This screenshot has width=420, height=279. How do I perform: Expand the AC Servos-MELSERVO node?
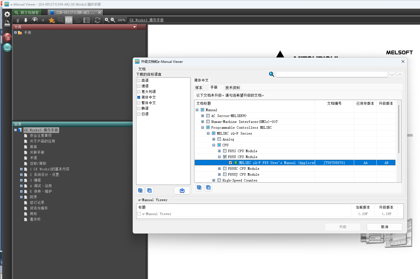click(202, 116)
